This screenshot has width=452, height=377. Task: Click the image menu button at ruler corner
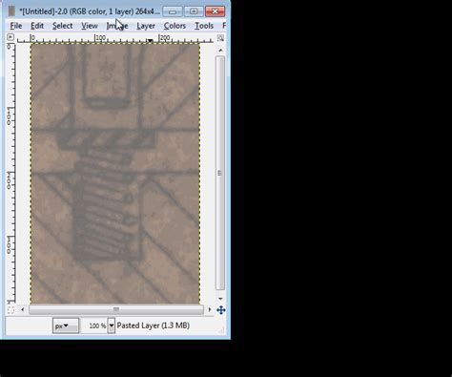[10, 37]
